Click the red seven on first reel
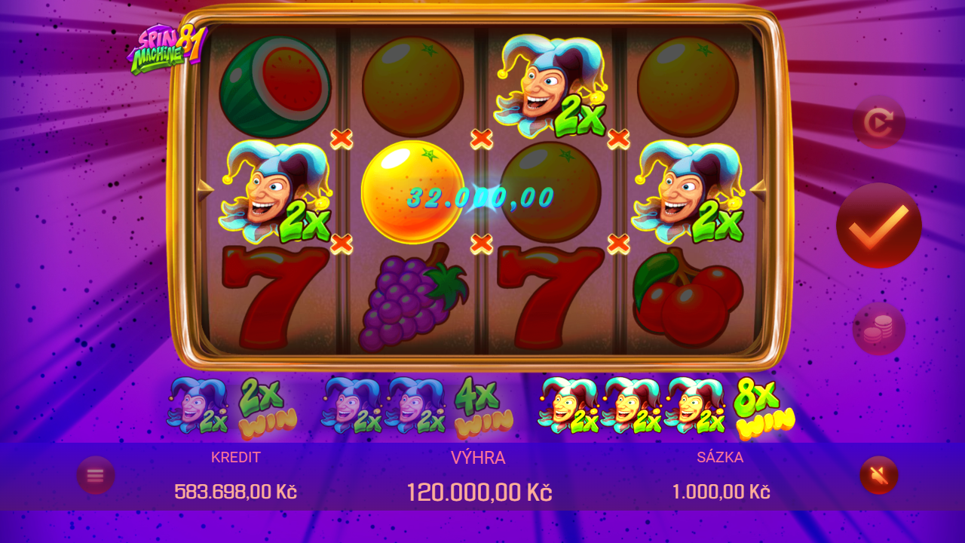Screen dimensions: 965x543 tap(275, 298)
